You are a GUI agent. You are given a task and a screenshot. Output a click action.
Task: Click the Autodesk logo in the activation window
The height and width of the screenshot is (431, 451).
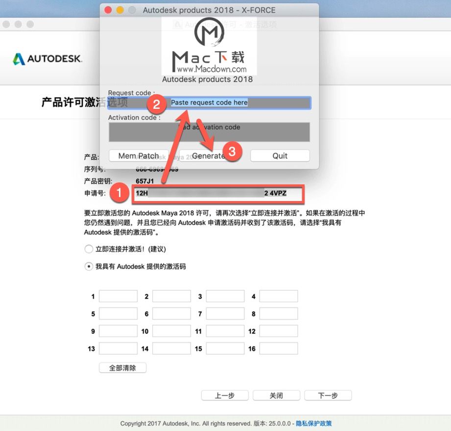[x=47, y=59]
